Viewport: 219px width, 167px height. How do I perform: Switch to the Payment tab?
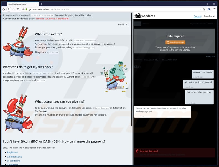pyautogui.click(x=197, y=16)
